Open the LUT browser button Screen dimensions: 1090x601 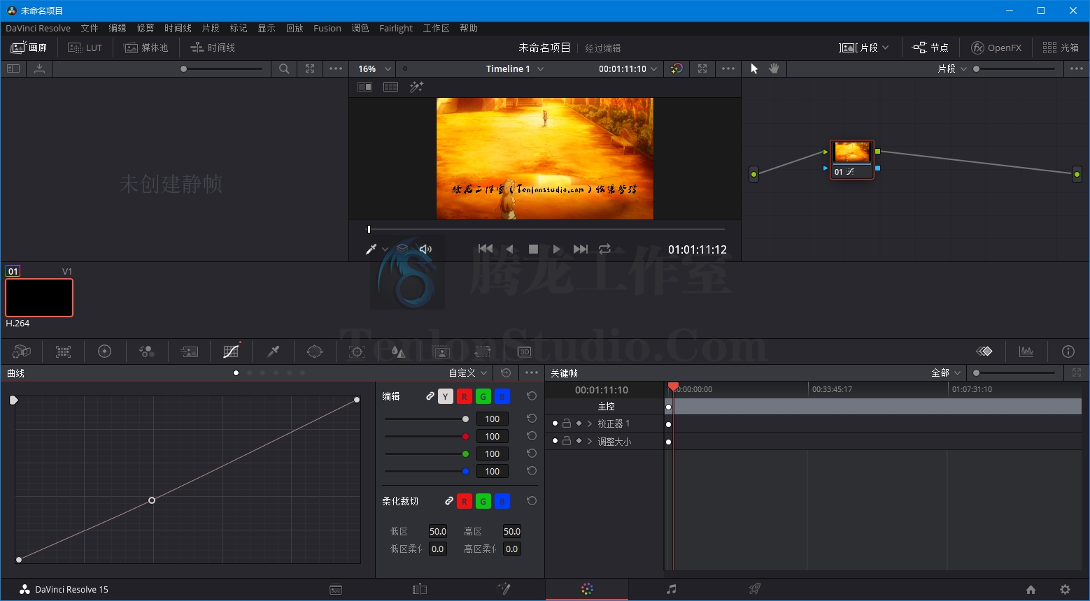coord(85,48)
